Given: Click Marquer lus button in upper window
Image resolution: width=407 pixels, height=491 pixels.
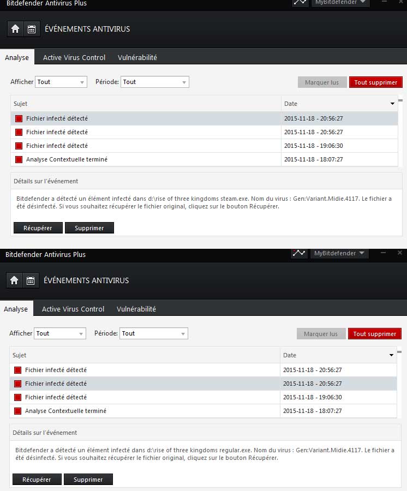Looking at the screenshot, I should (322, 82).
